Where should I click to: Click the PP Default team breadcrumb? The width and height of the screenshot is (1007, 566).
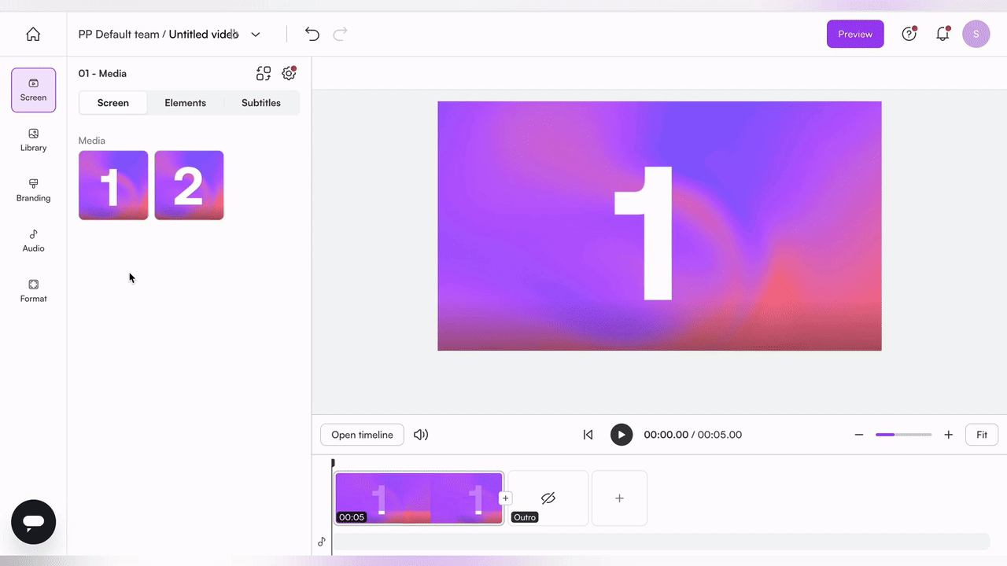119,35
